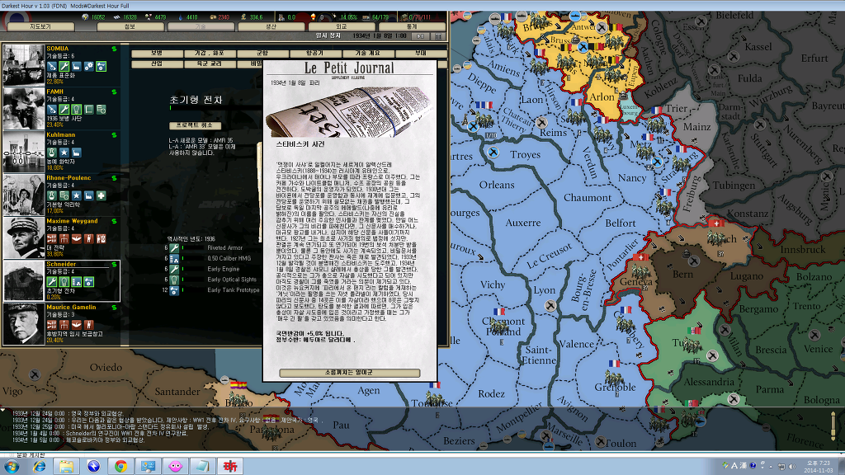Select the 기술 개요 tech overview category
Image resolution: width=845 pixels, height=475 pixels.
point(367,54)
